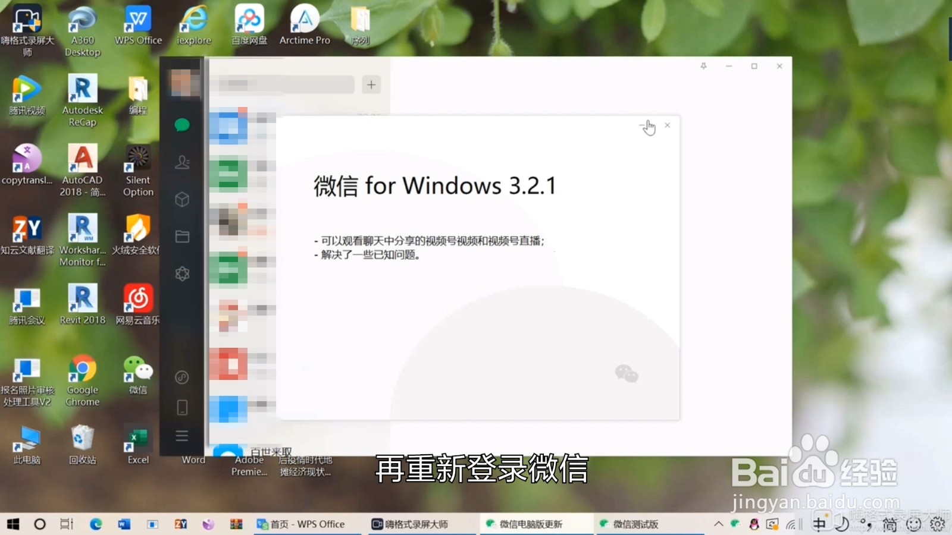Open Revit 2018 desktop shortcut

pyautogui.click(x=83, y=304)
